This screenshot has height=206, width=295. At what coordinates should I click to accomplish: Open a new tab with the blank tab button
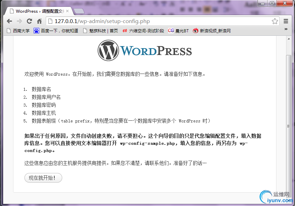click(x=79, y=11)
